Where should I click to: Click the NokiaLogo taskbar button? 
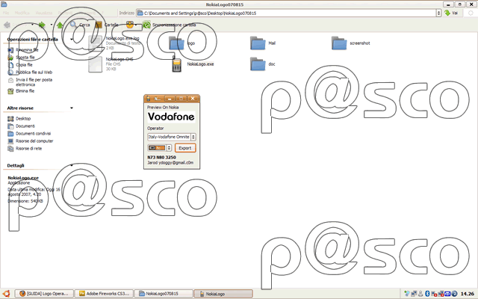point(223,294)
